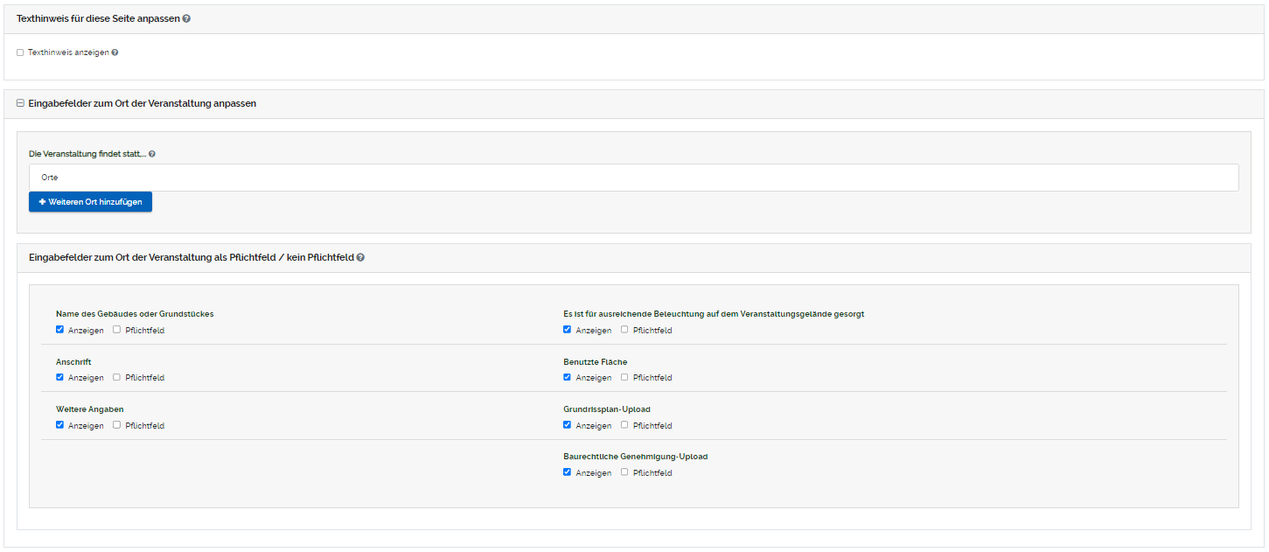Image resolution: width=1269 pixels, height=552 pixels.
Task: Make Grundrissplan-Upload a Pflichtfeld
Action: pos(624,425)
